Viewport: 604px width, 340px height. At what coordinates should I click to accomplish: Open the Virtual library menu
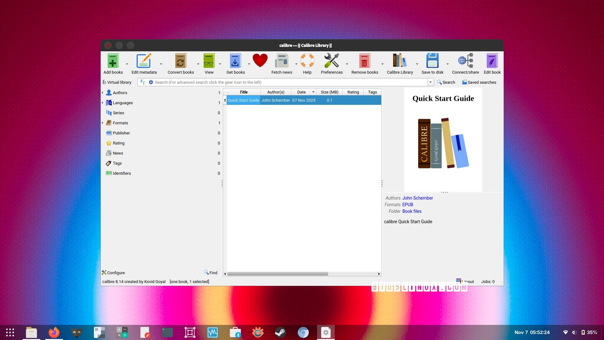coord(117,82)
